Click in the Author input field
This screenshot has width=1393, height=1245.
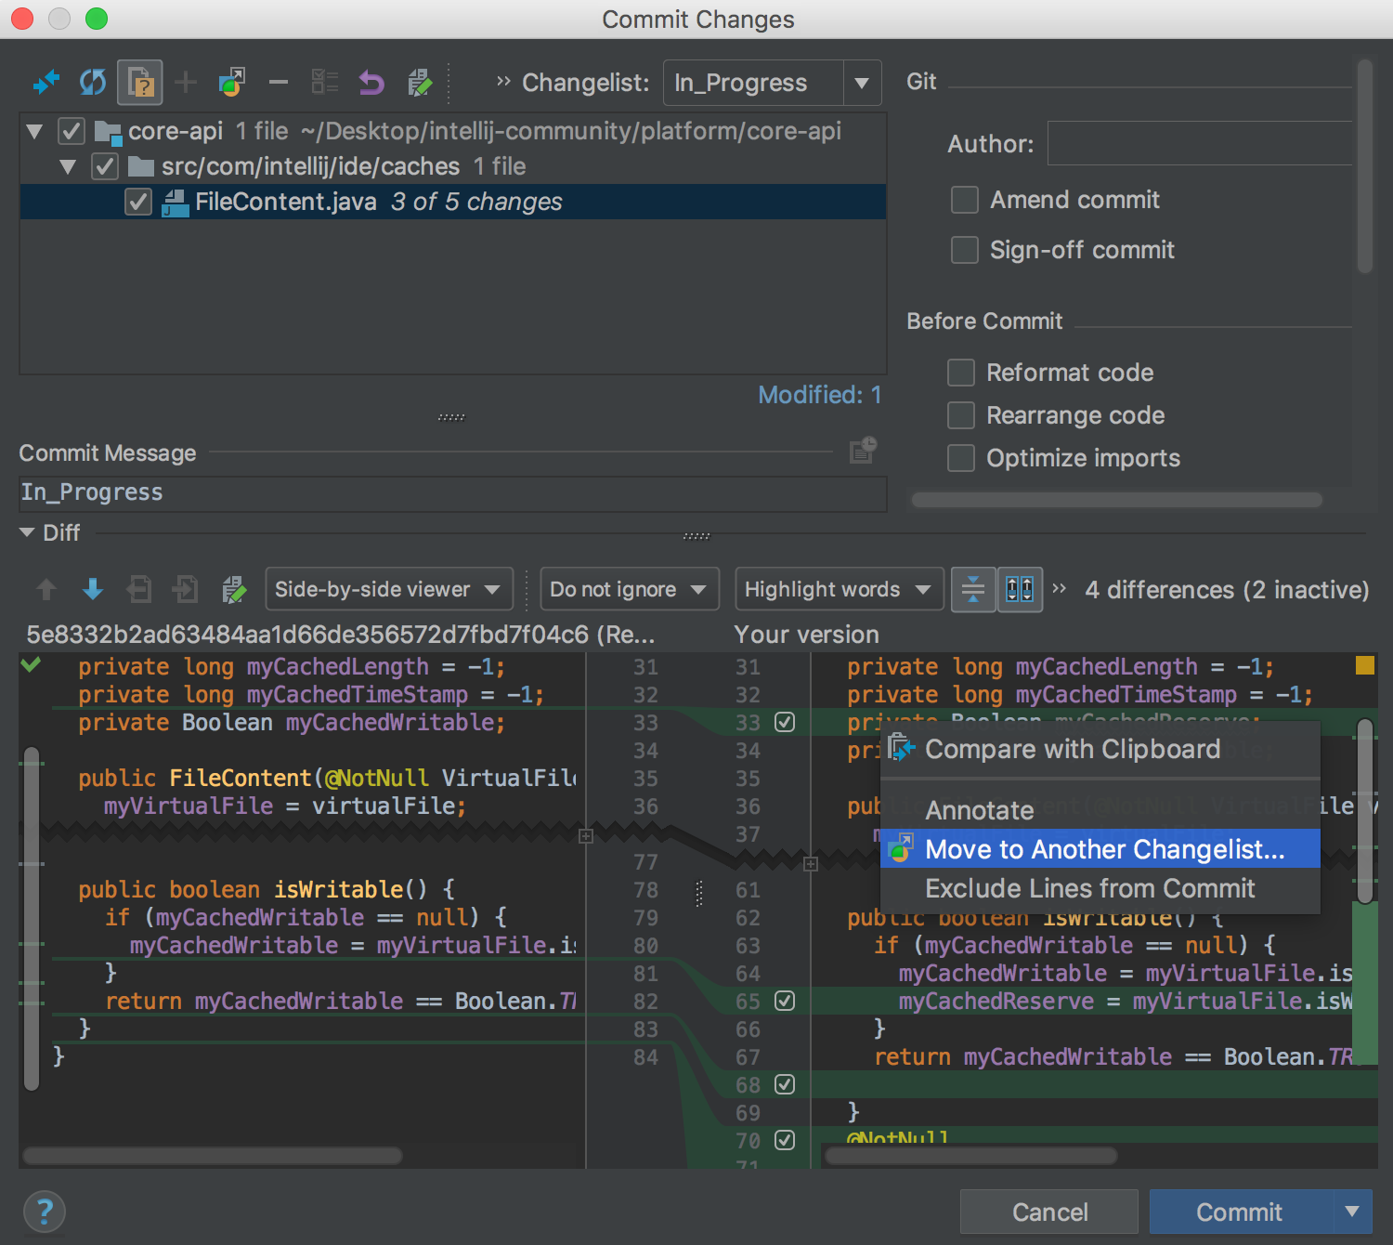[x=1198, y=143]
